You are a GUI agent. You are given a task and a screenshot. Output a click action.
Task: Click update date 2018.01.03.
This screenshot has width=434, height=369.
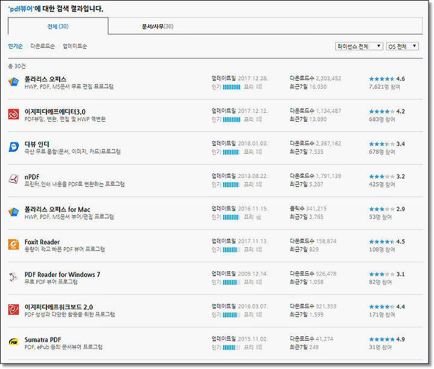pyautogui.click(x=253, y=143)
